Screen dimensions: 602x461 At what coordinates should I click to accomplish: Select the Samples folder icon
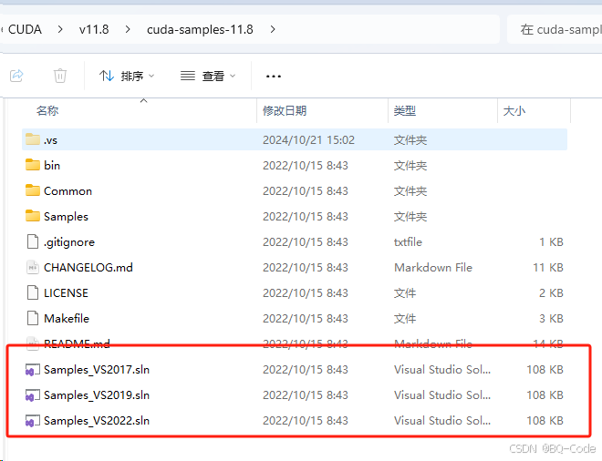point(33,216)
